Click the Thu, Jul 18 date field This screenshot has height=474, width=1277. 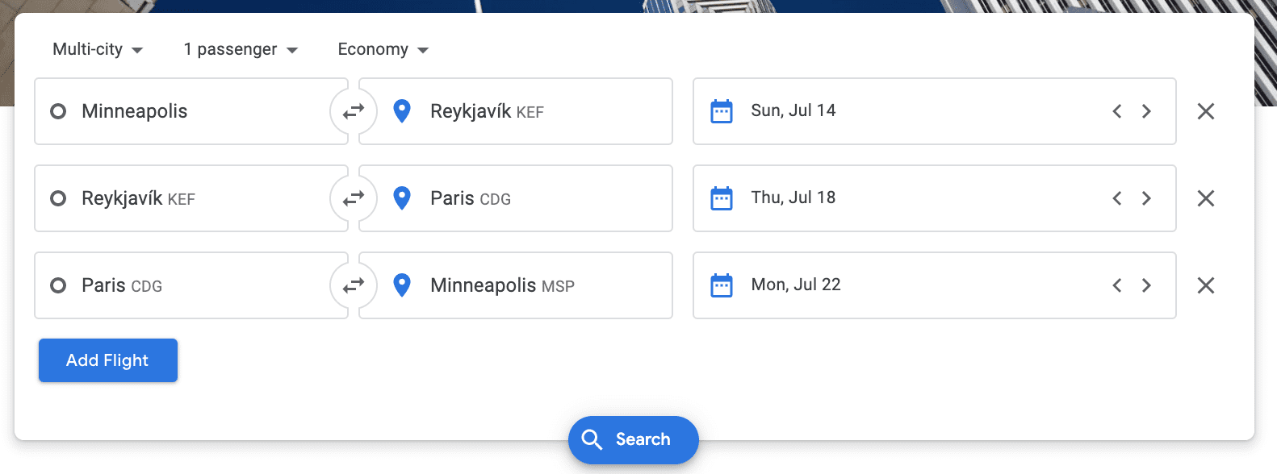point(888,198)
